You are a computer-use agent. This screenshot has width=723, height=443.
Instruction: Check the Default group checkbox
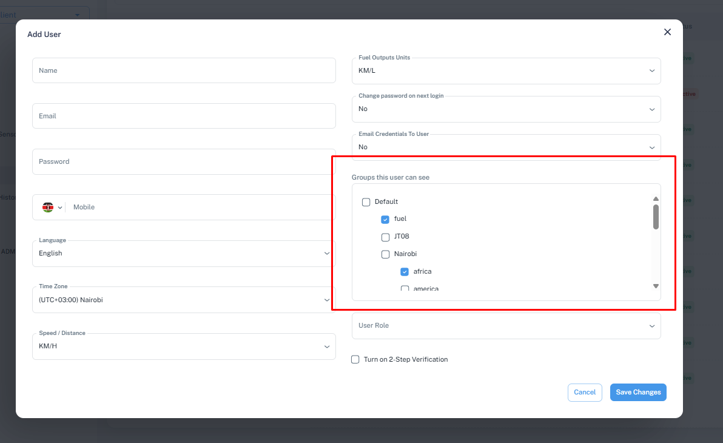point(366,202)
